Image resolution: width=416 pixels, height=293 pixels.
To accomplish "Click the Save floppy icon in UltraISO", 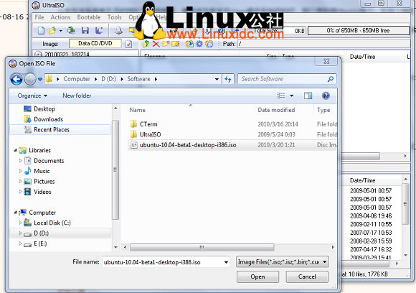I will click(85, 31).
